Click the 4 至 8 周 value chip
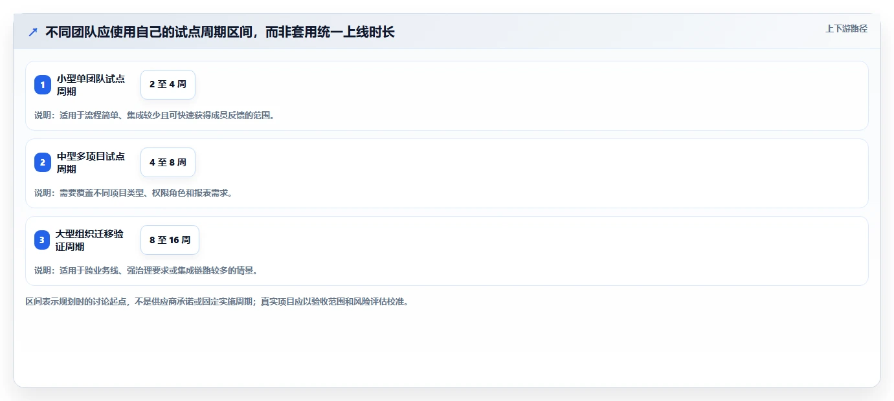Viewport: 894px width, 401px height. pos(168,162)
